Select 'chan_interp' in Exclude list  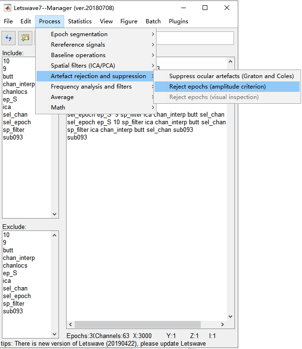pos(19,258)
